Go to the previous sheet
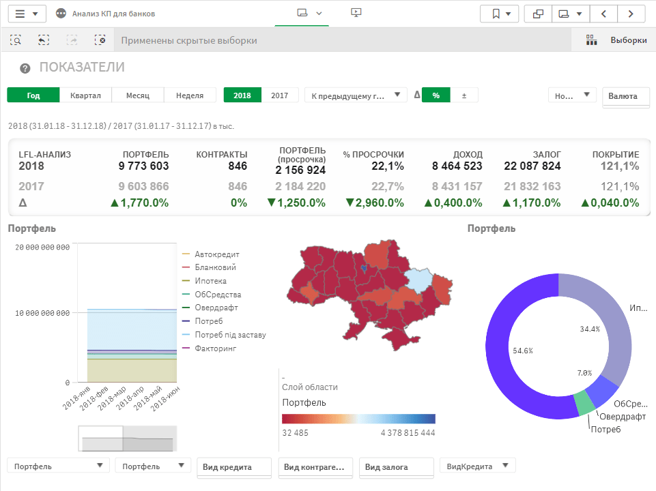 coord(603,14)
